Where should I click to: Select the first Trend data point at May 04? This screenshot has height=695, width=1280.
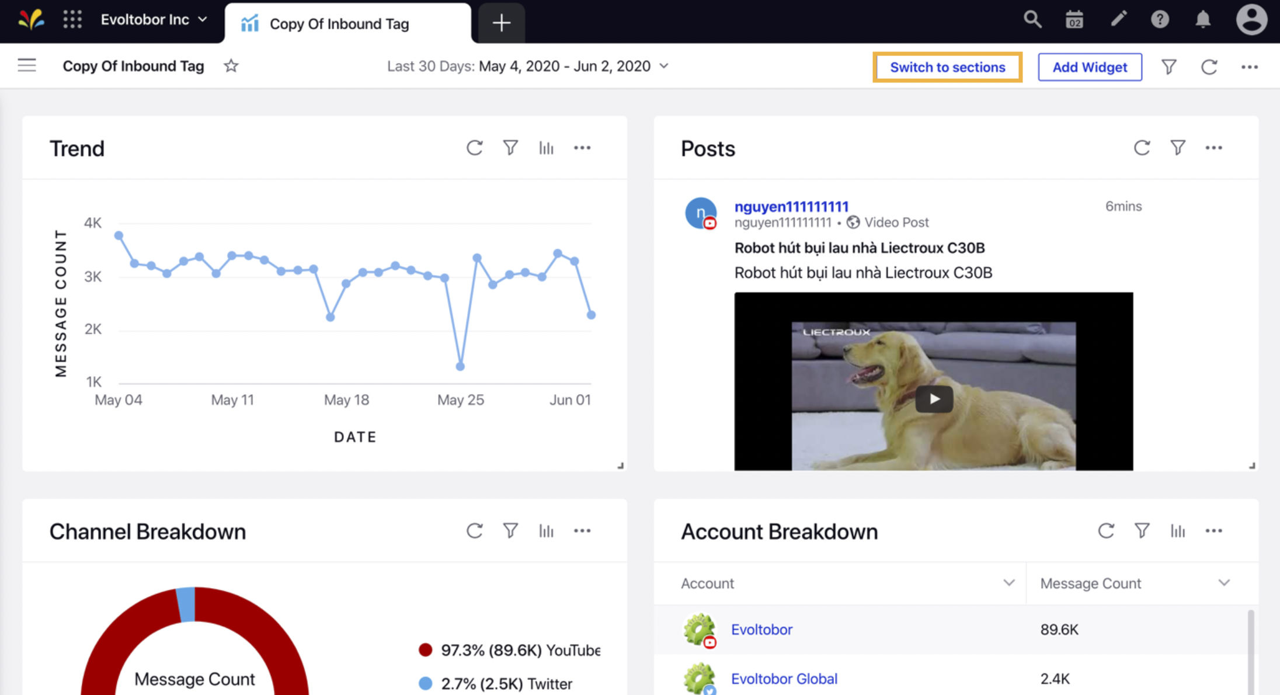point(119,235)
